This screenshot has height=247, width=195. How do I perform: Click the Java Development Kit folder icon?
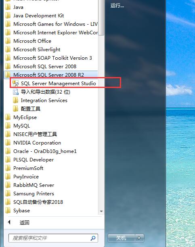pos(8,15)
